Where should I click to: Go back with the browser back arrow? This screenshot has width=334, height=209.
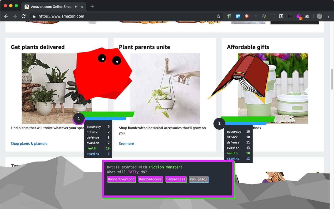[6, 16]
